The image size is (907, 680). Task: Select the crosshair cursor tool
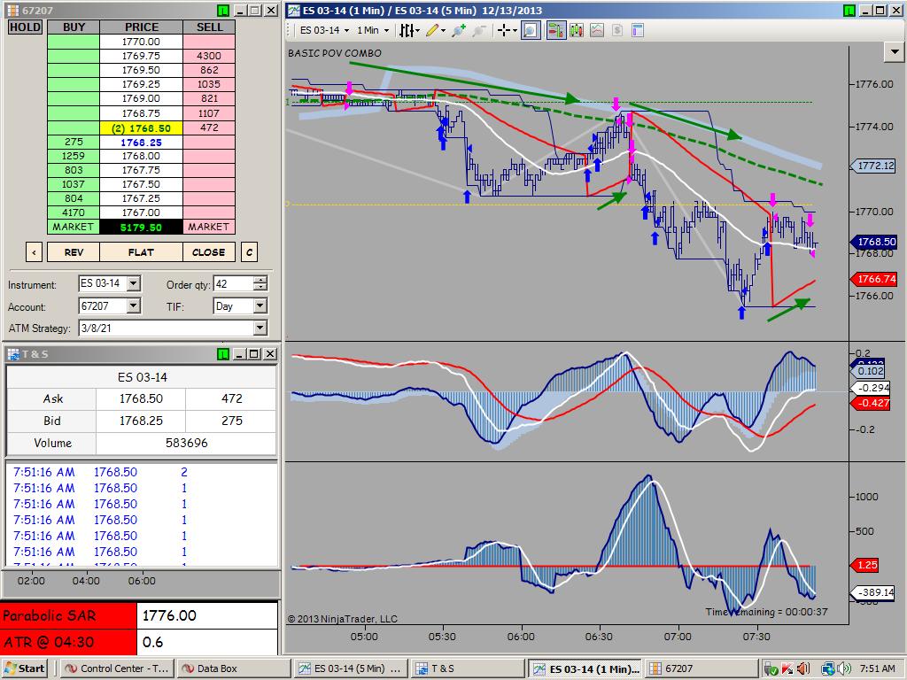coord(504,31)
